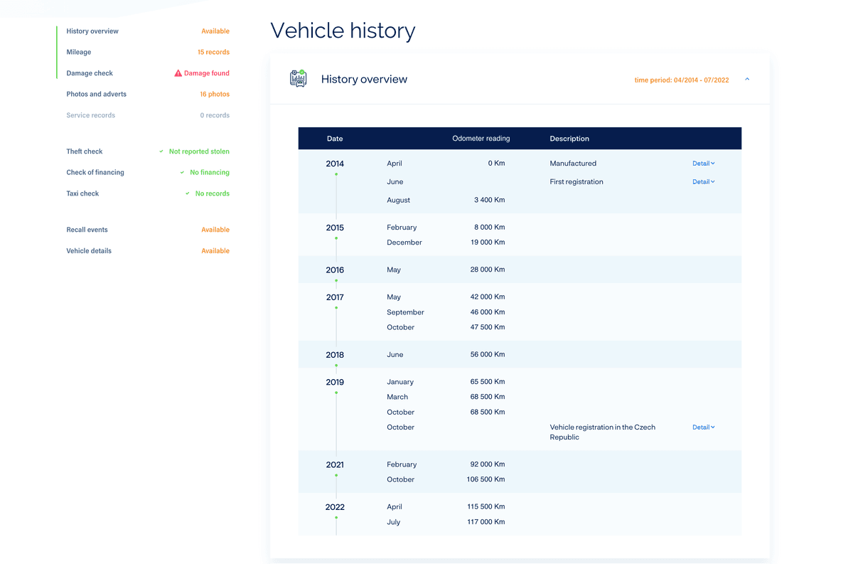Click the time period 04/2014 - 07/2022 label
Image resolution: width=853 pixels, height=564 pixels.
click(x=681, y=80)
